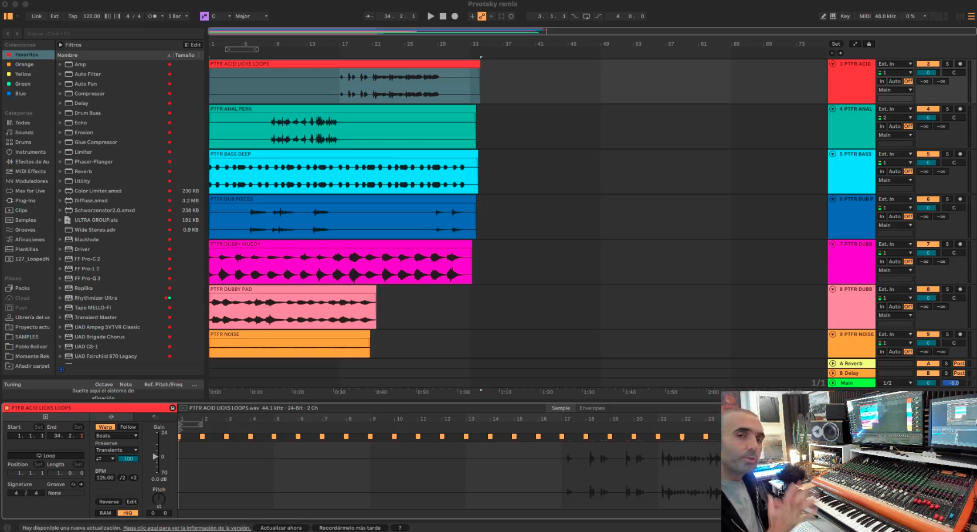This screenshot has height=532, width=977.
Task: Solo the 3 PTFR ACID track
Action: (x=947, y=64)
